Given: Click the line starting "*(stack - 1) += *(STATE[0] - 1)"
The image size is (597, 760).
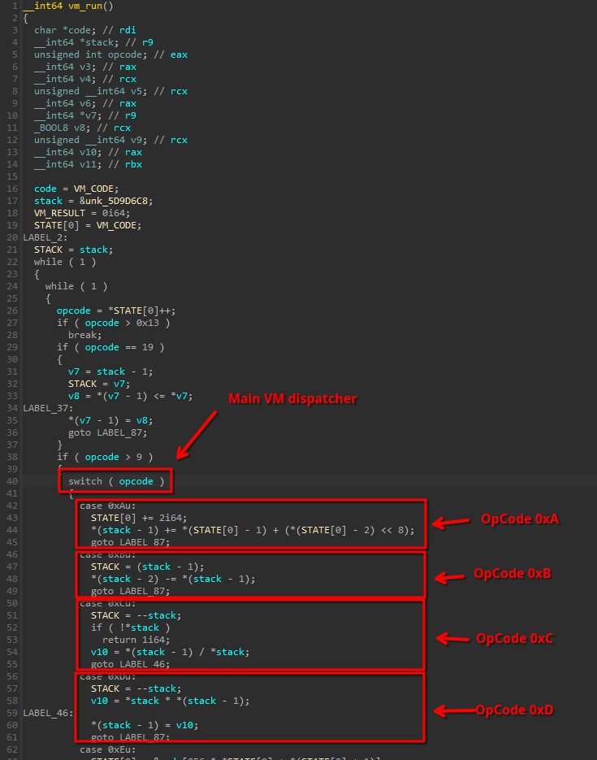Looking at the screenshot, I should click(253, 530).
